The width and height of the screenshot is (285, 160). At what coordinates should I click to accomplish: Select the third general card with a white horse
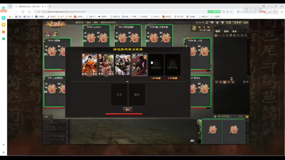[123, 65]
